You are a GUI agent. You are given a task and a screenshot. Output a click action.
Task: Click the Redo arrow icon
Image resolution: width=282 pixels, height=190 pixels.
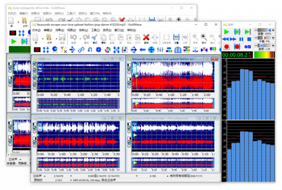pyautogui.click(x=86, y=37)
